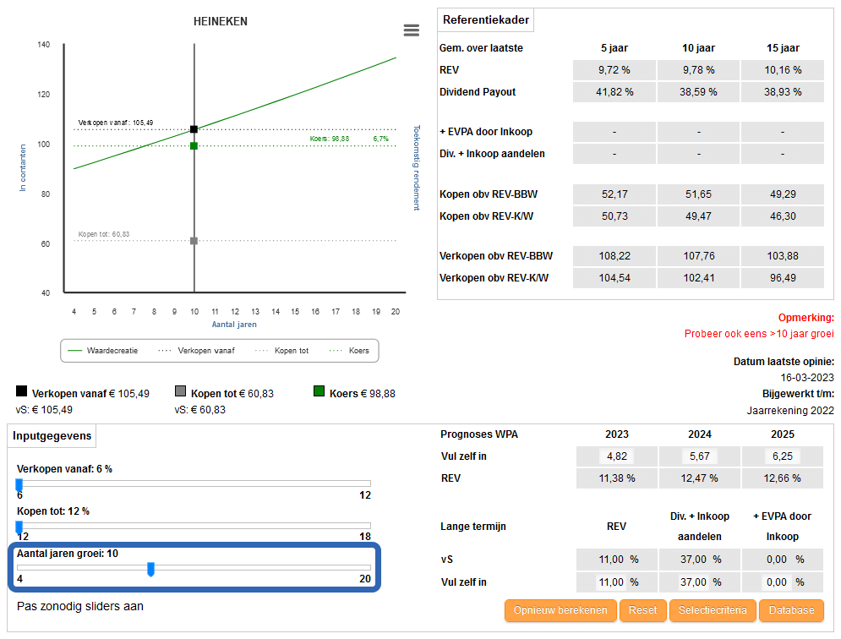Click vS Div. + Inkoop value 37,00 %
Screen dimensions: 841x639
click(x=699, y=560)
